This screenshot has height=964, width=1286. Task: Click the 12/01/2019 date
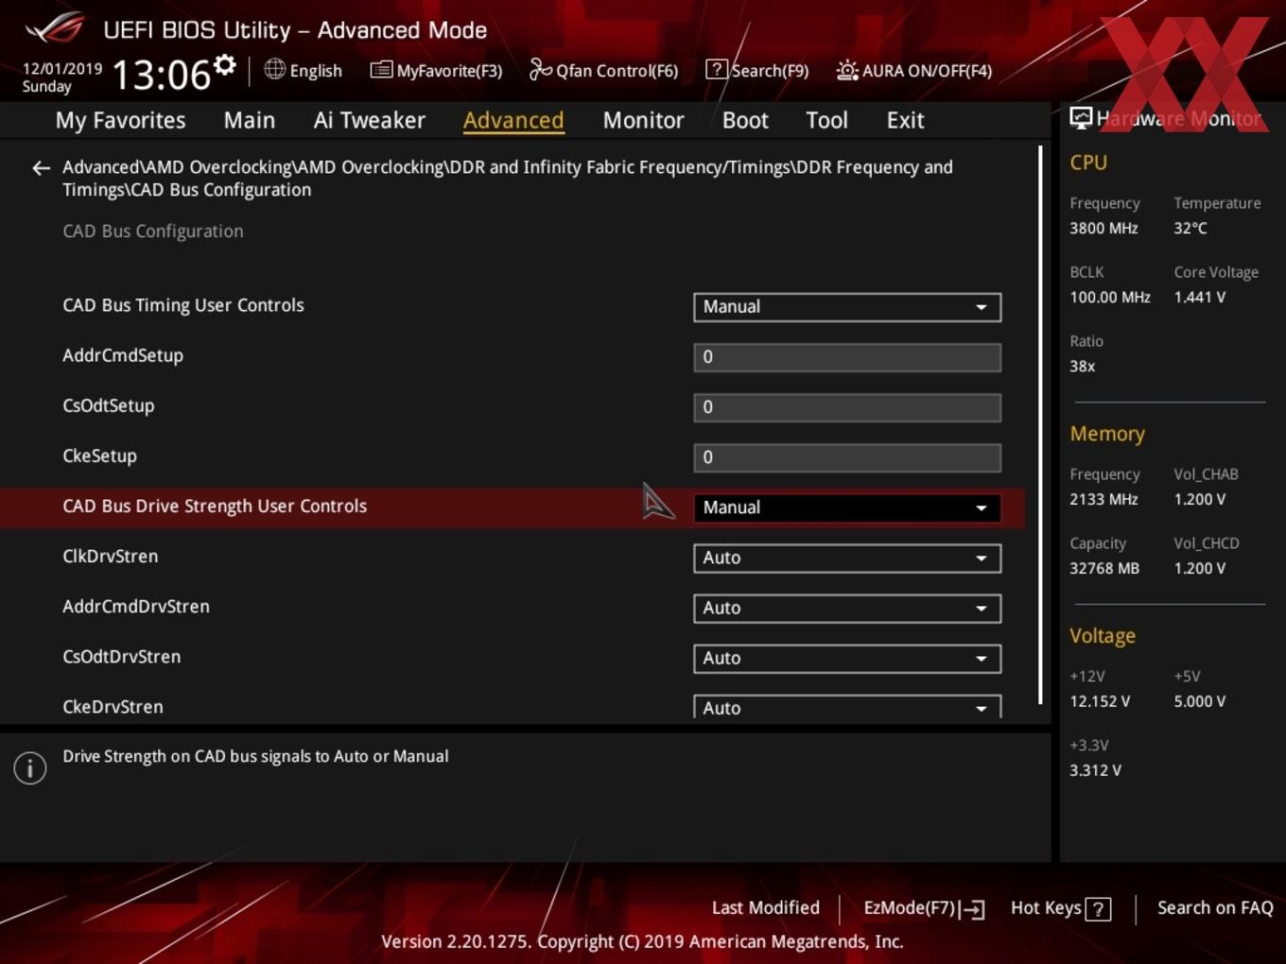click(x=62, y=68)
